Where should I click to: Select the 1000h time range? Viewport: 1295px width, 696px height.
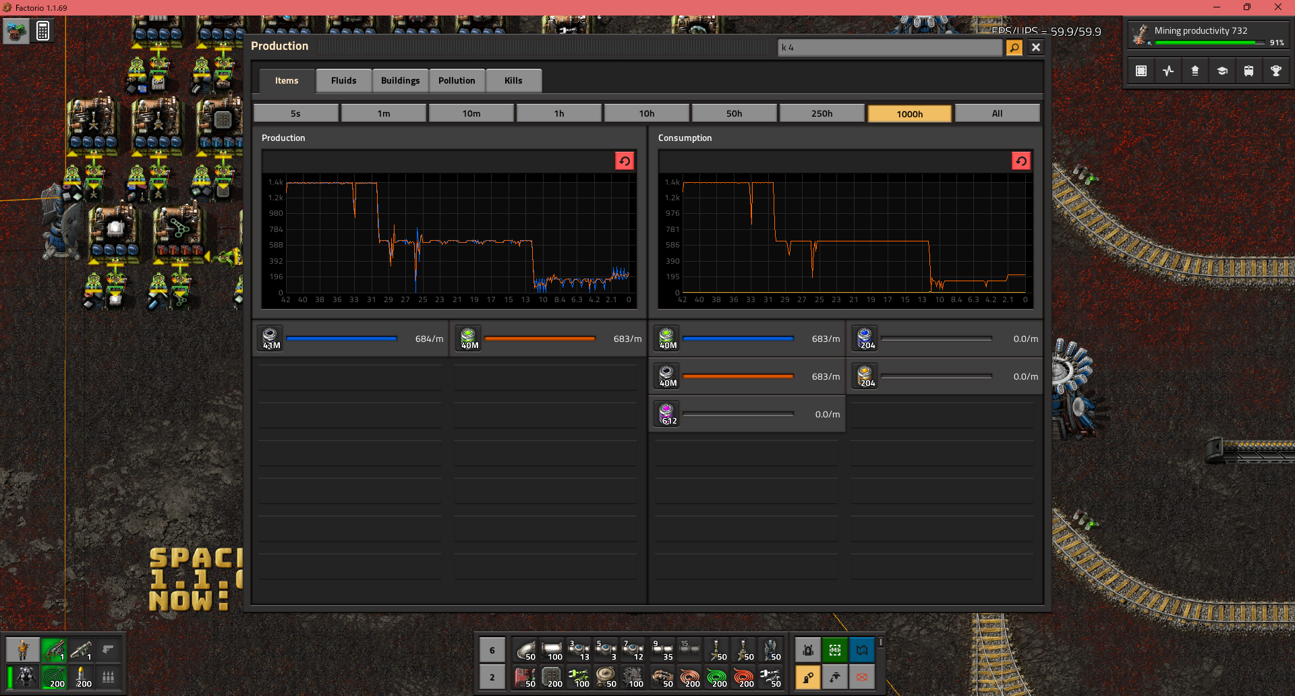(910, 113)
